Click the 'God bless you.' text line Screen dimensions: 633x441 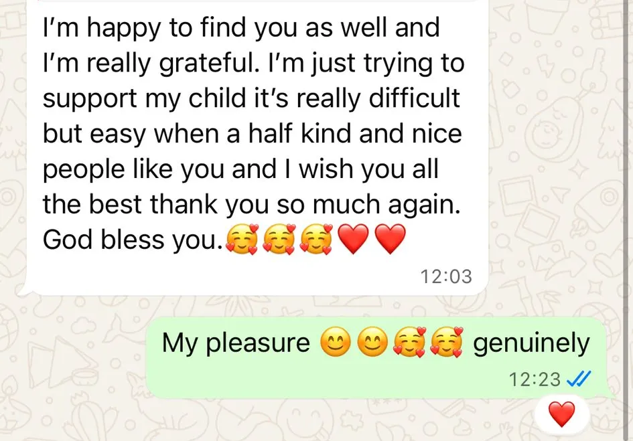pyautogui.click(x=133, y=240)
